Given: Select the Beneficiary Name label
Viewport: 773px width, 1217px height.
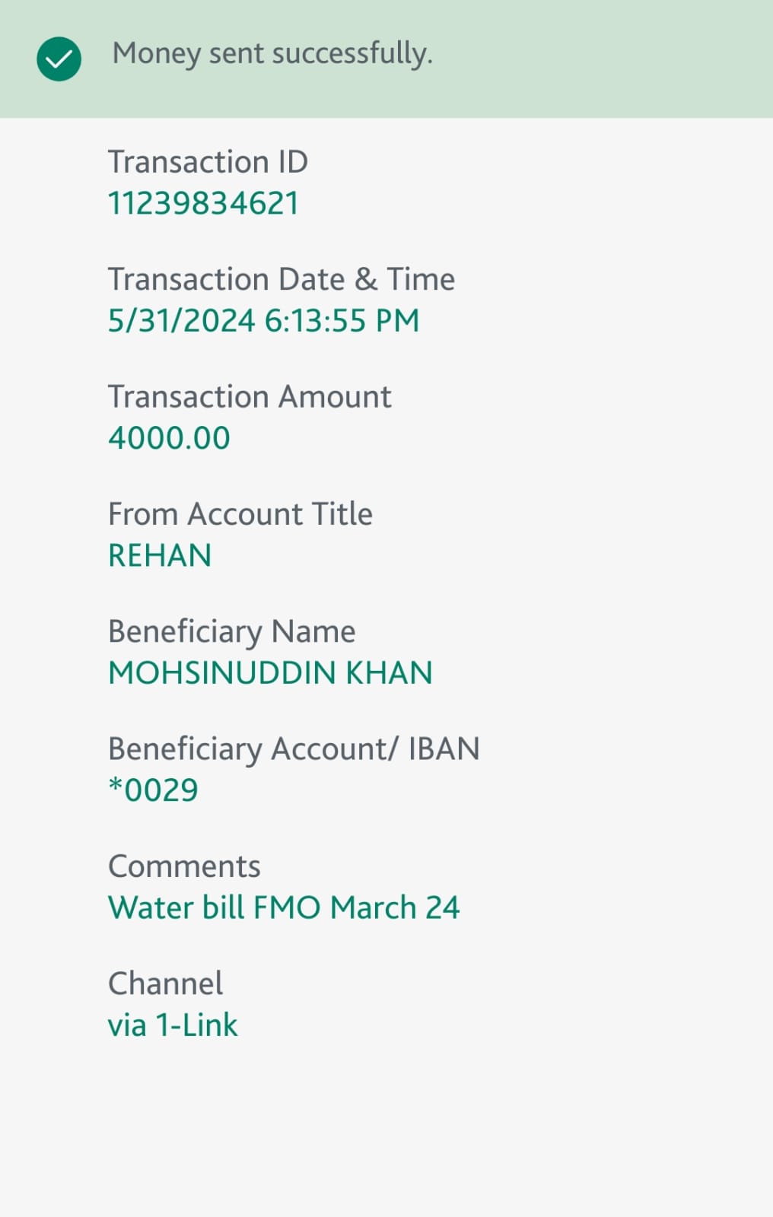Looking at the screenshot, I should pos(231,631).
